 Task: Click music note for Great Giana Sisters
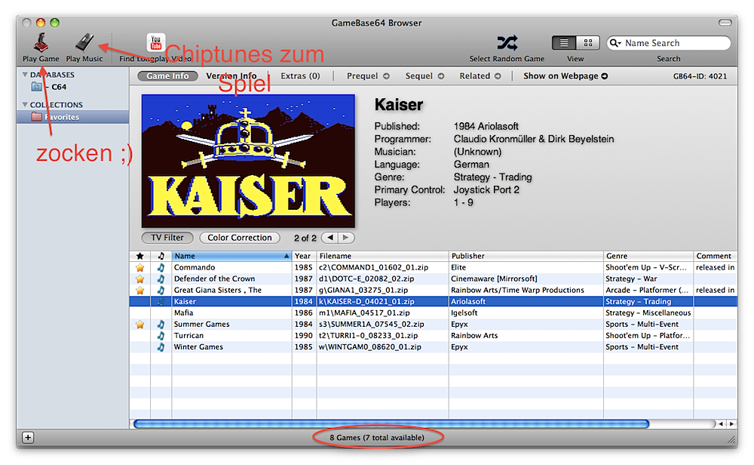click(x=161, y=291)
